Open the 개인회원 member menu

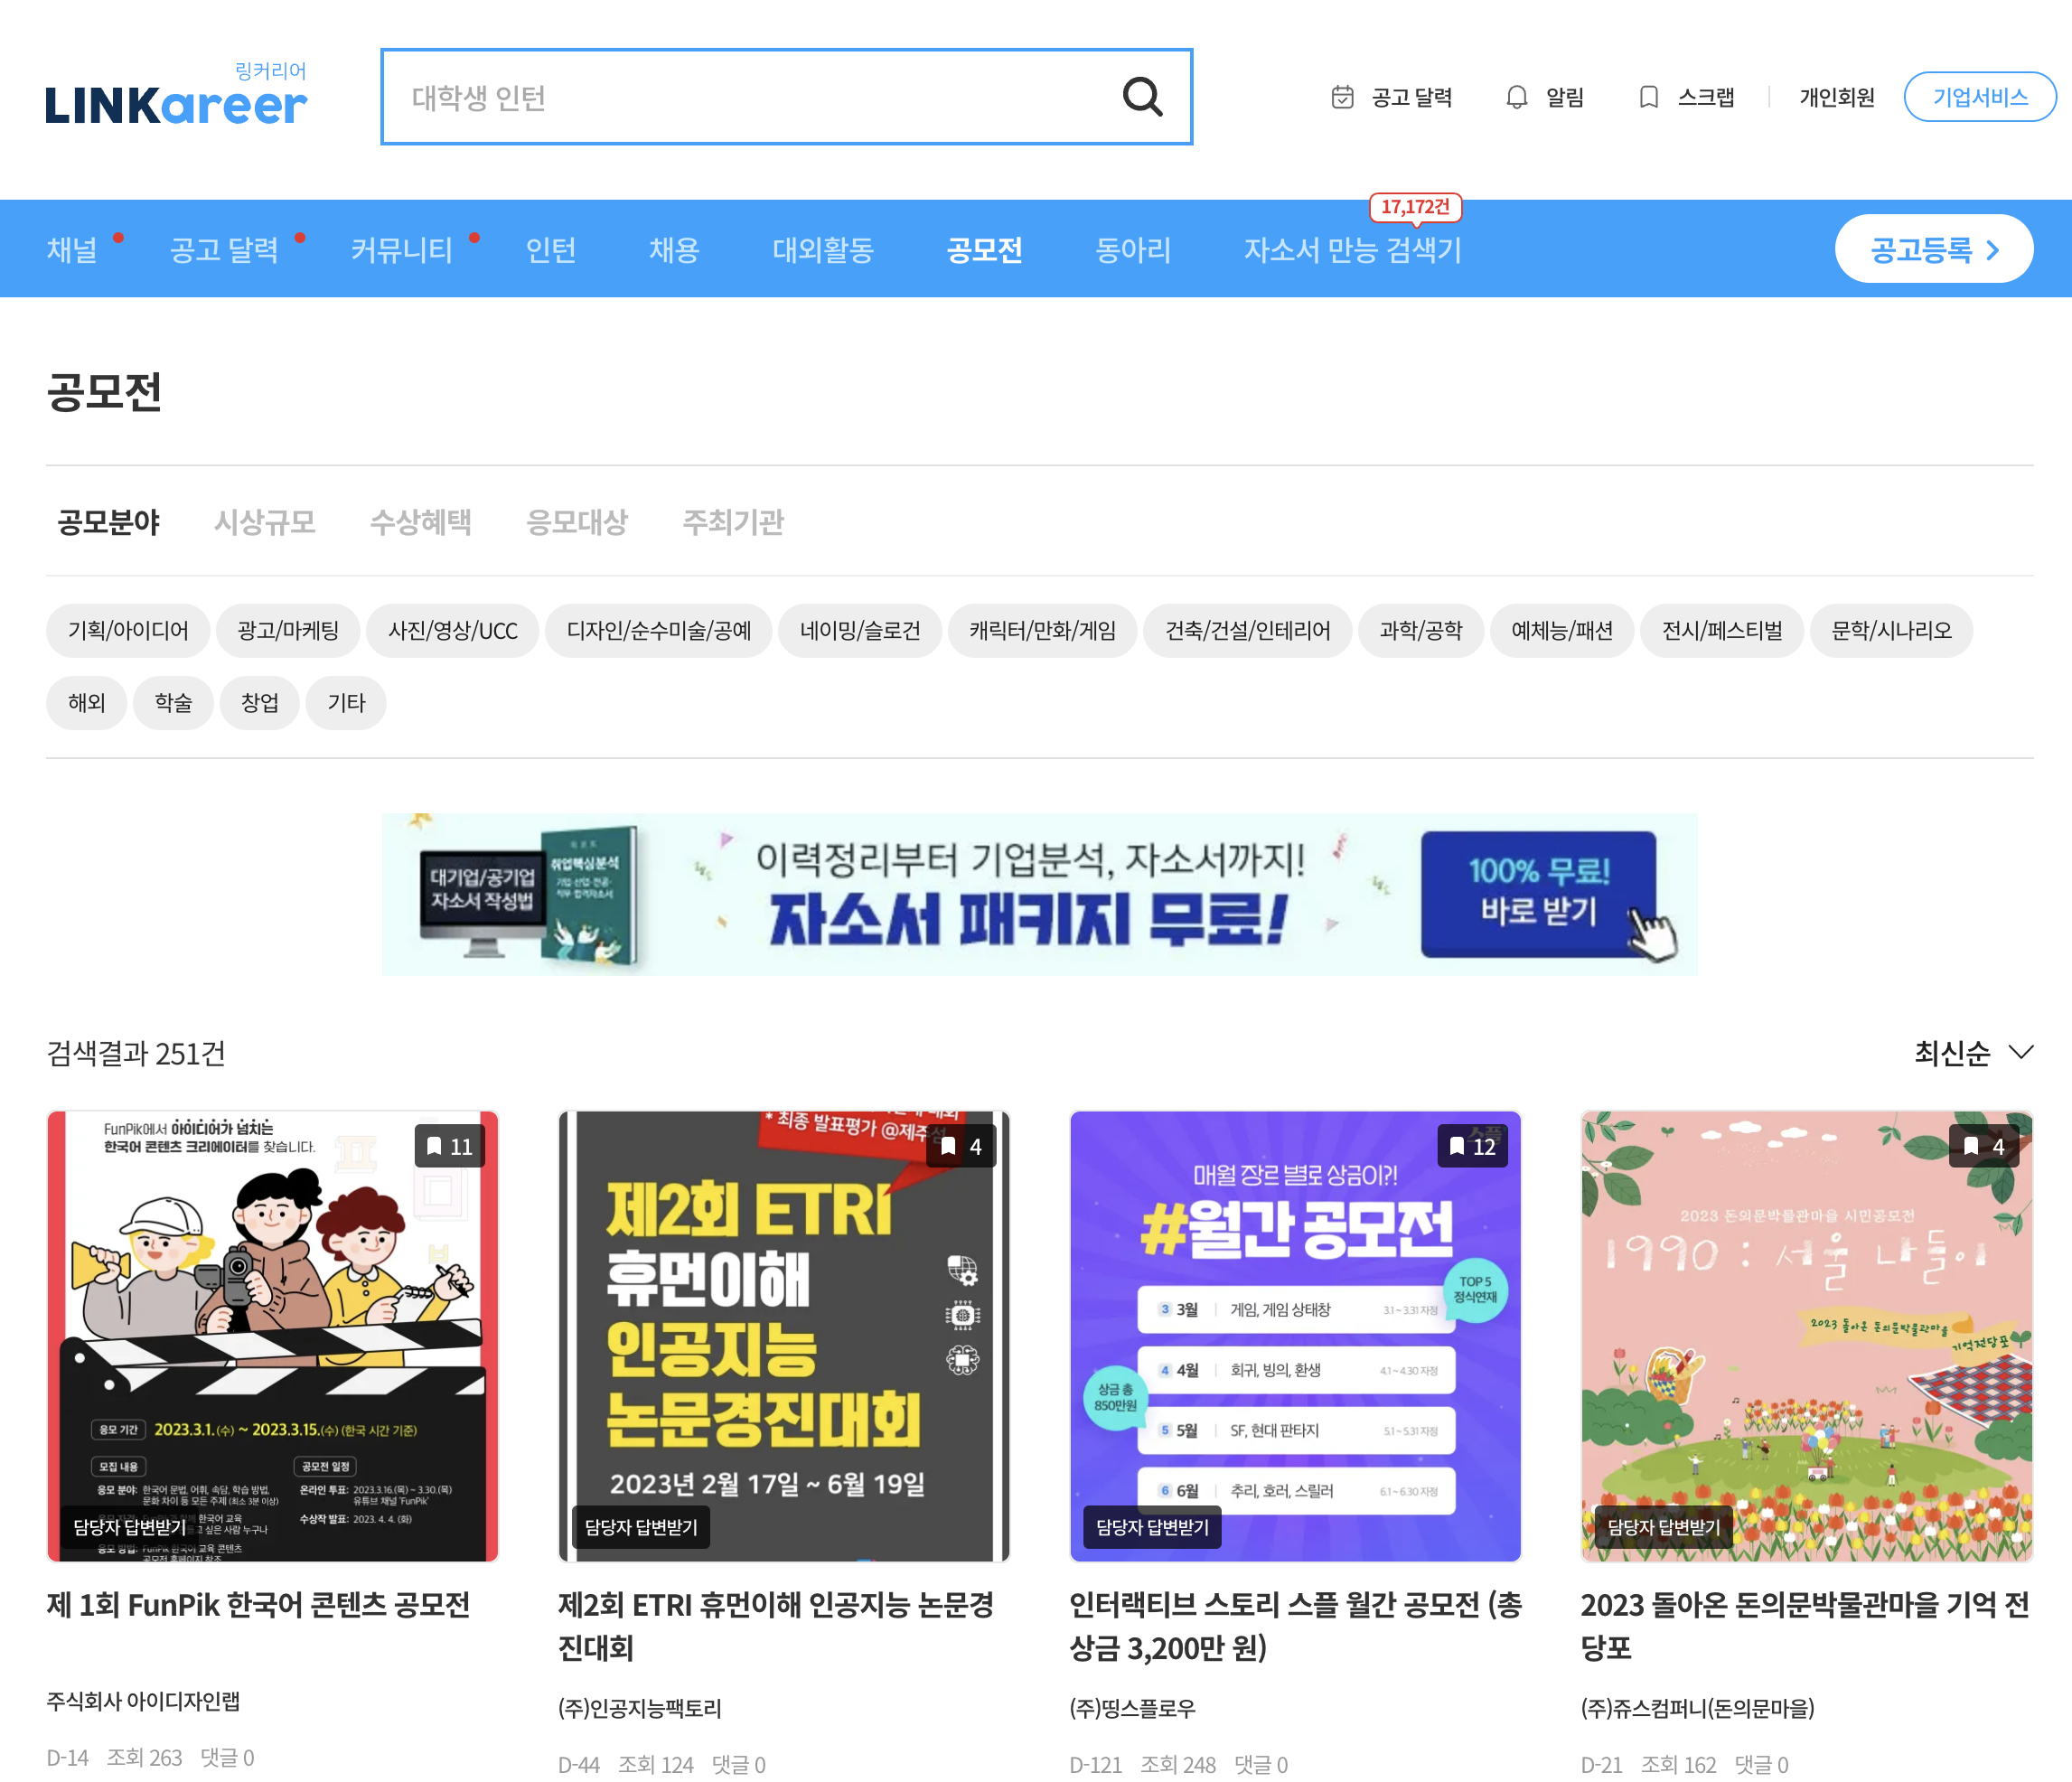(x=1836, y=97)
